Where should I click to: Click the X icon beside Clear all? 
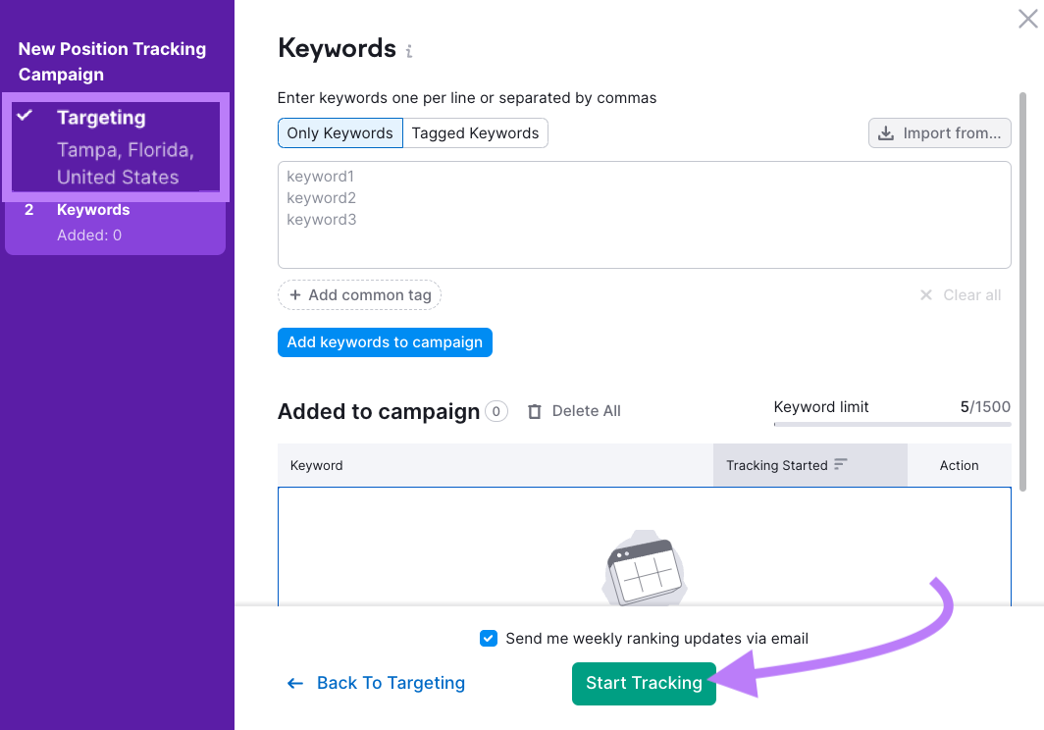click(925, 294)
